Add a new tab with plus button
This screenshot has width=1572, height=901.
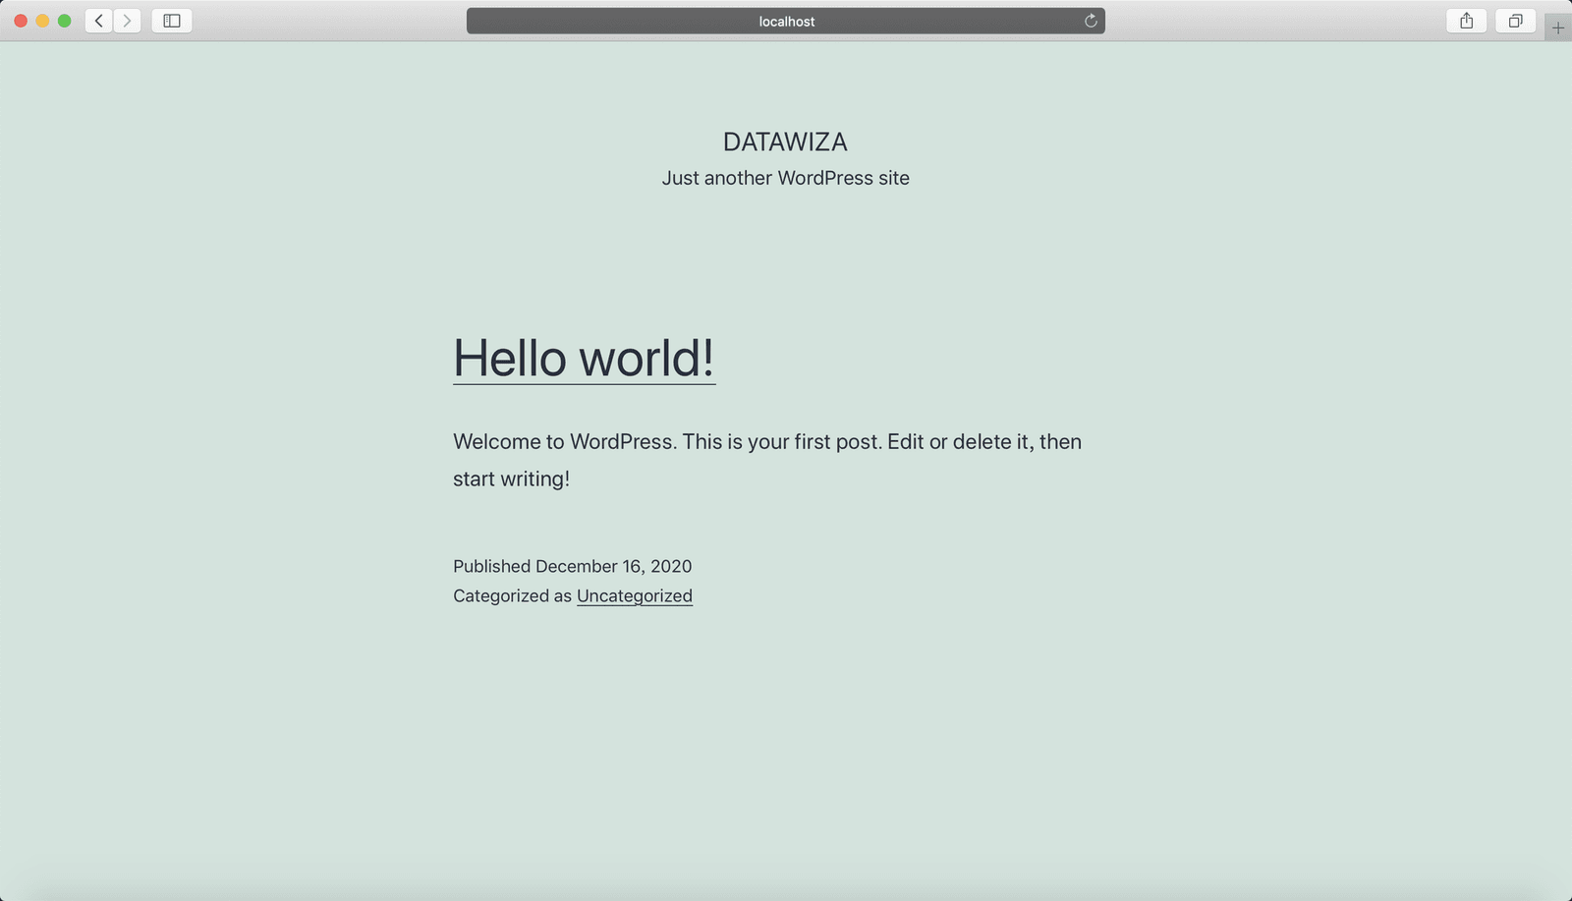tap(1558, 28)
